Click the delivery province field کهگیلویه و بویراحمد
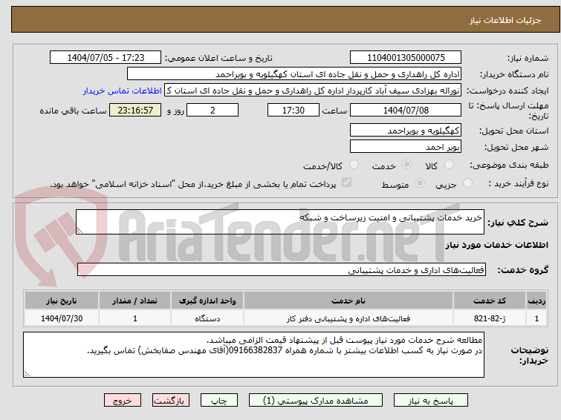 coord(406,130)
